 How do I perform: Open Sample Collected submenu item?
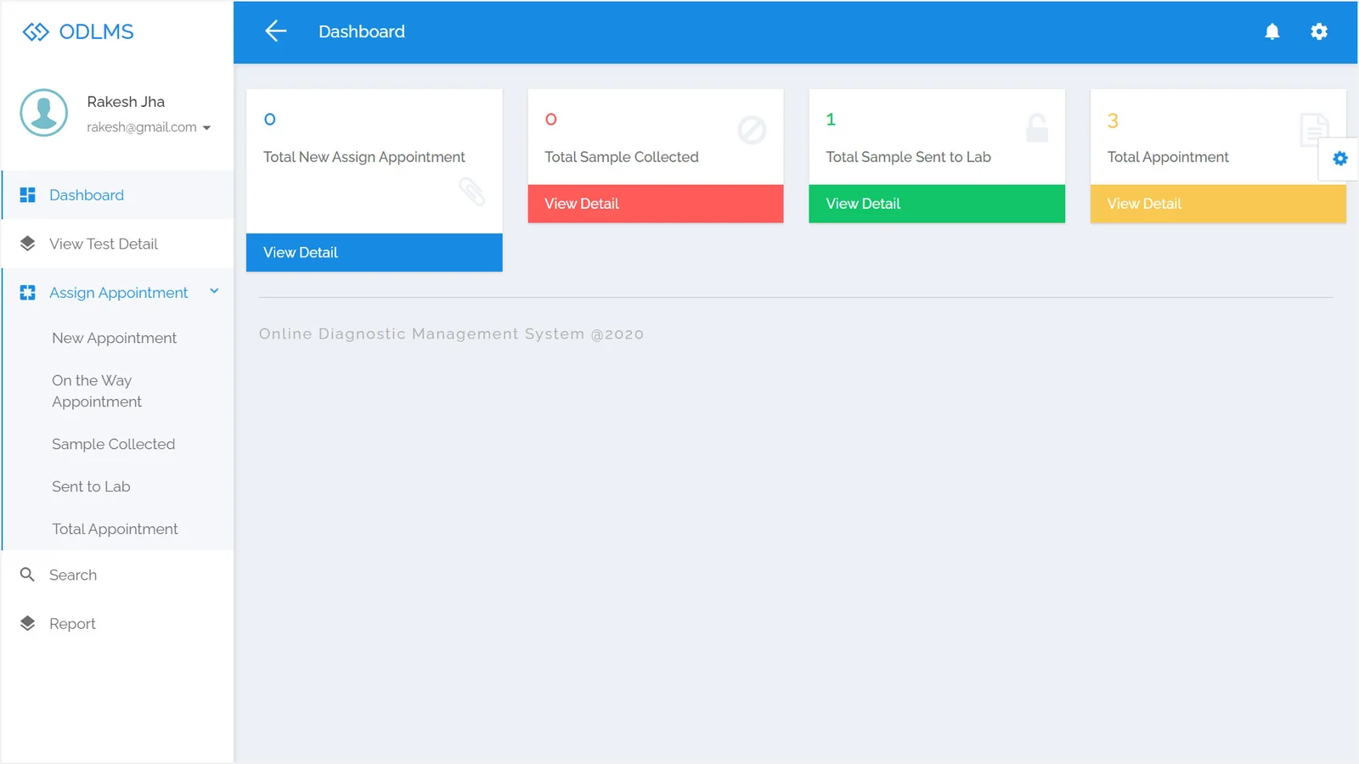pos(113,444)
